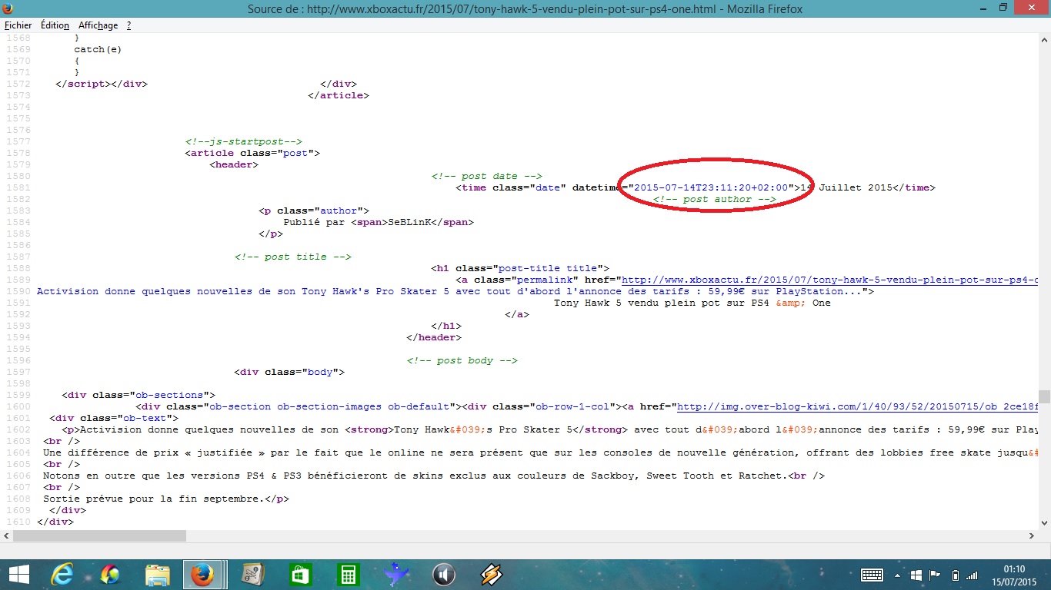Click the "<!--js-startpost-->" comment
Viewport: 1051px width, 590px height.
pos(243,141)
